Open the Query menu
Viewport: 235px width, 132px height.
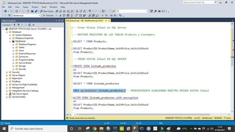25,7
